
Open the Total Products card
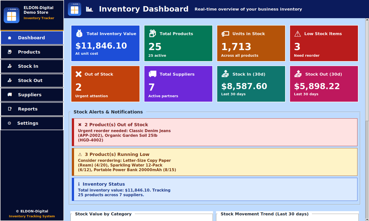point(178,43)
